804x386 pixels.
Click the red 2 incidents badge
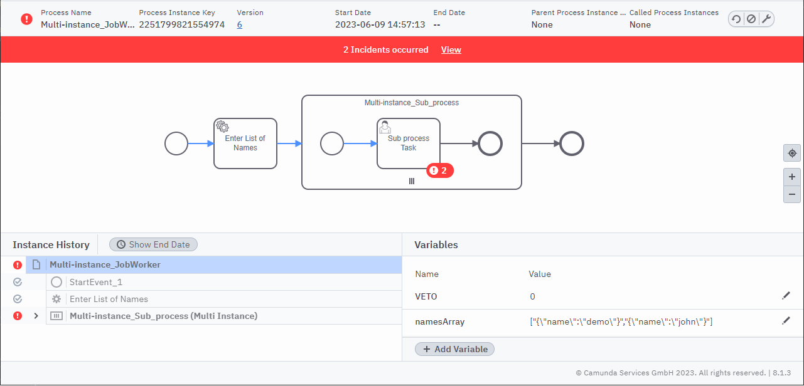pos(440,170)
